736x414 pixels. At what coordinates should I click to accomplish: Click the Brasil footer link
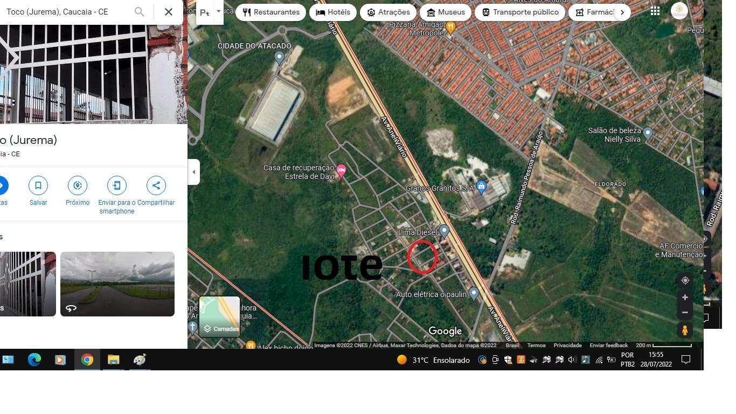click(x=512, y=346)
